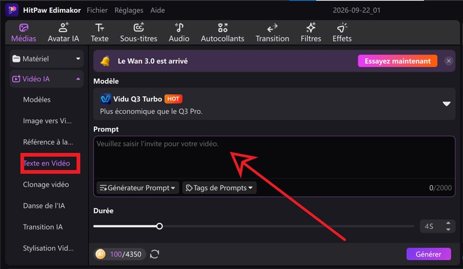Decrease duration with down stepper arrow
The width and height of the screenshot is (463, 269).
coord(448,230)
